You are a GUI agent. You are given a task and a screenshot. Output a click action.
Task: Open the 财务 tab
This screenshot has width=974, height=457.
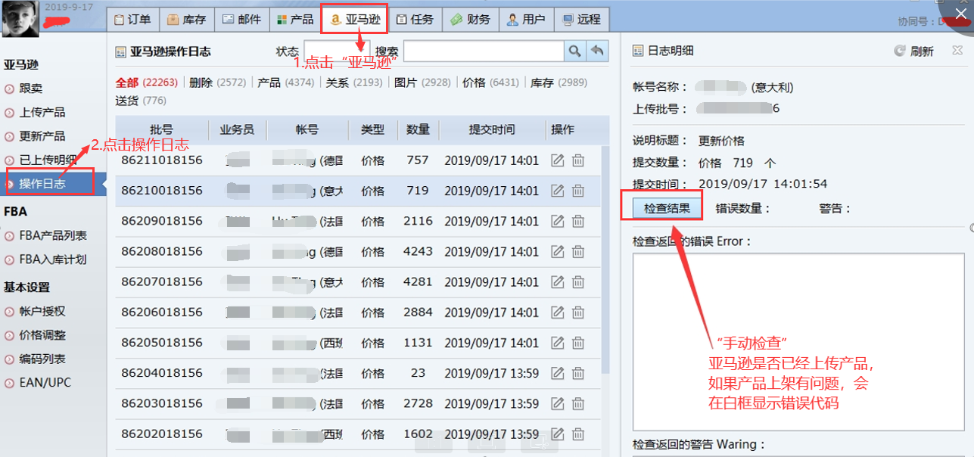click(470, 20)
